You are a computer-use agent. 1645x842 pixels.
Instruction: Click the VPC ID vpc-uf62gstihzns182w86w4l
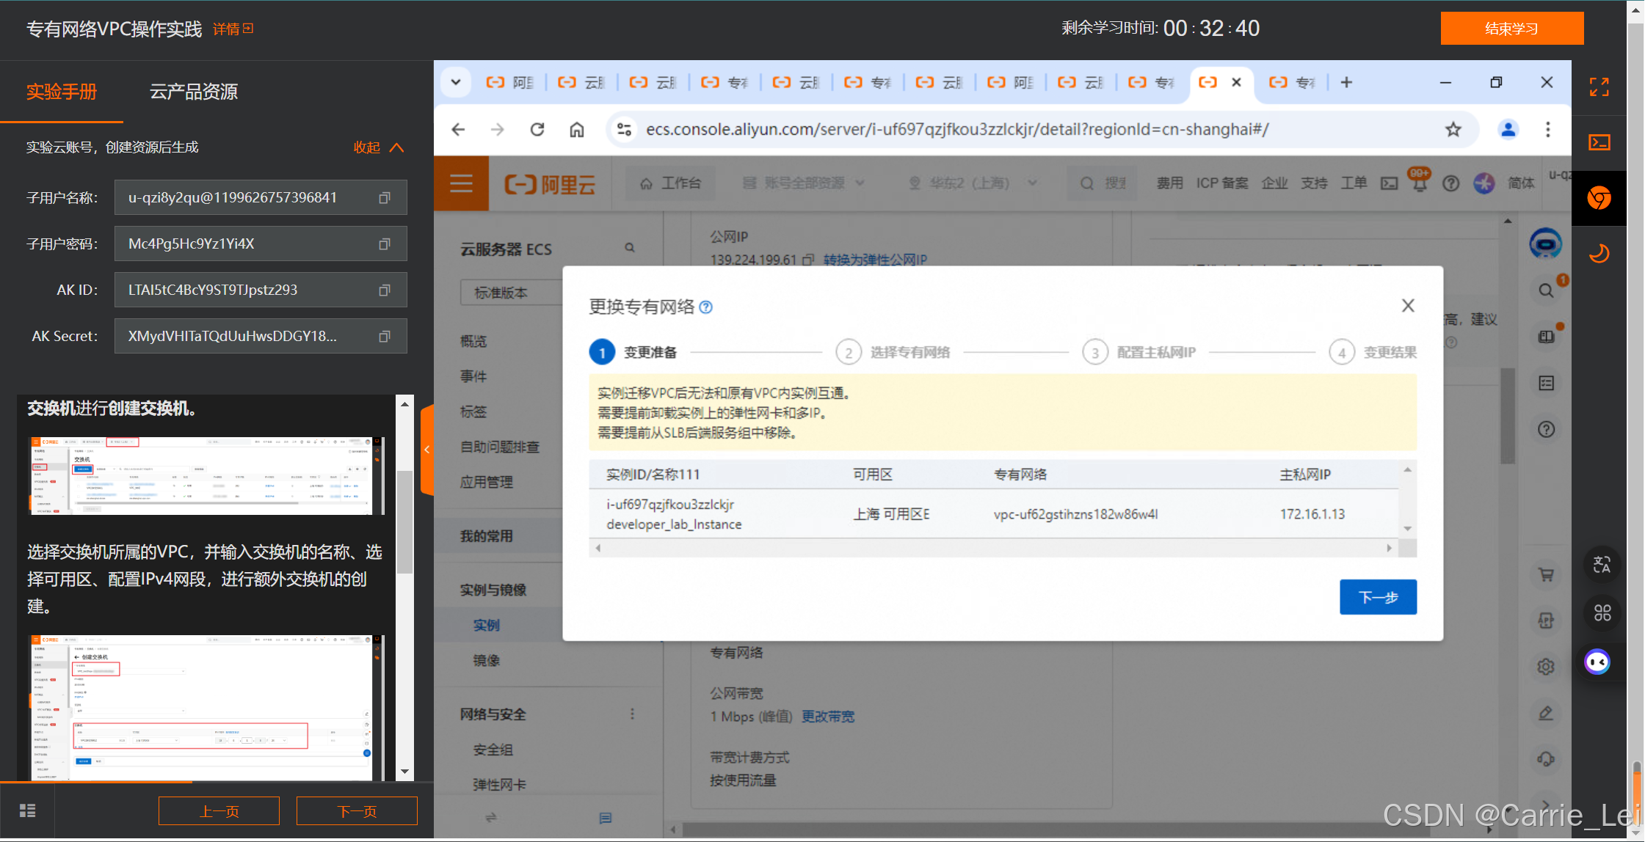tap(1075, 515)
